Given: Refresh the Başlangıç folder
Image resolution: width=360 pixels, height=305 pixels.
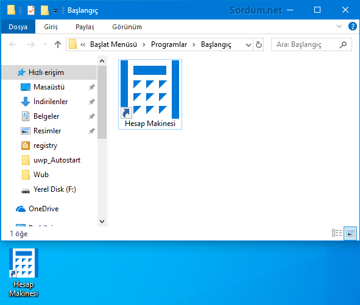Looking at the screenshot, I should tap(258, 44).
